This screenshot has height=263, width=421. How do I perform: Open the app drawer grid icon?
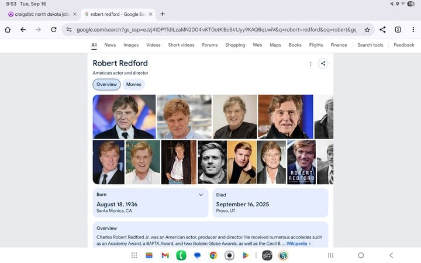pyautogui.click(x=134, y=255)
